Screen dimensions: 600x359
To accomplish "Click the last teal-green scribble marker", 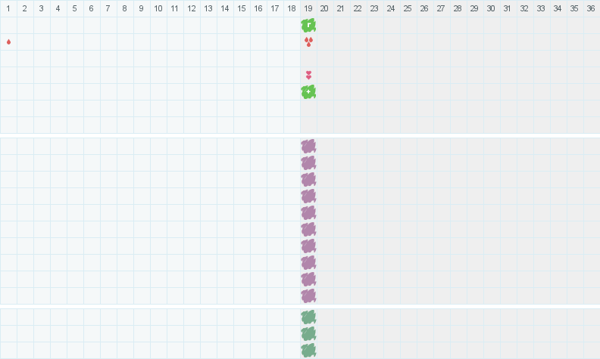I will [308, 350].
